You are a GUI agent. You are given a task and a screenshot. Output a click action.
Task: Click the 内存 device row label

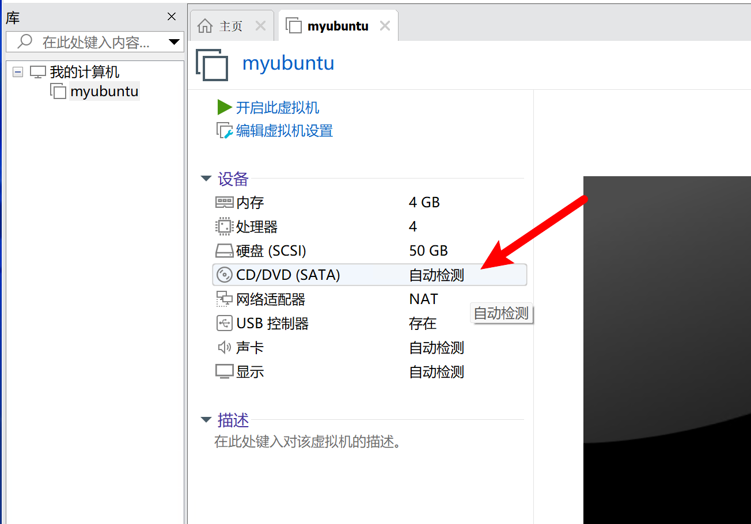(250, 203)
